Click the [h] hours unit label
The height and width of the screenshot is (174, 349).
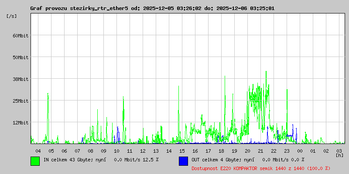pyautogui.click(x=339, y=155)
